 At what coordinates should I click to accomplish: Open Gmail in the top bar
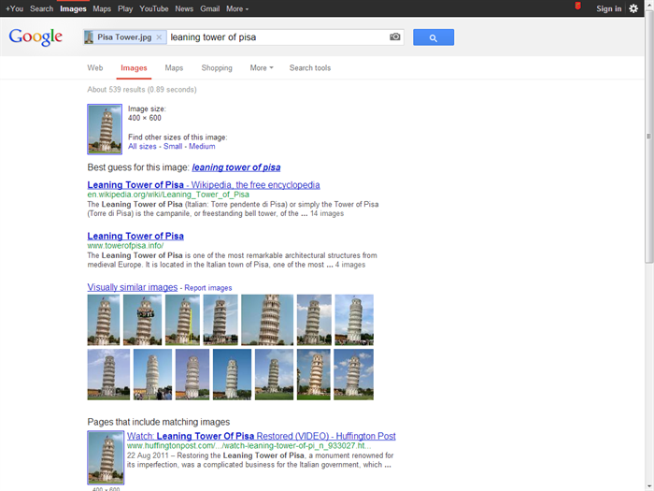click(x=210, y=8)
